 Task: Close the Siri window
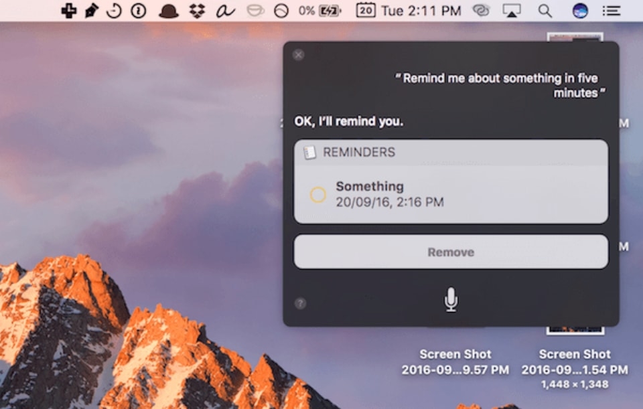point(299,54)
